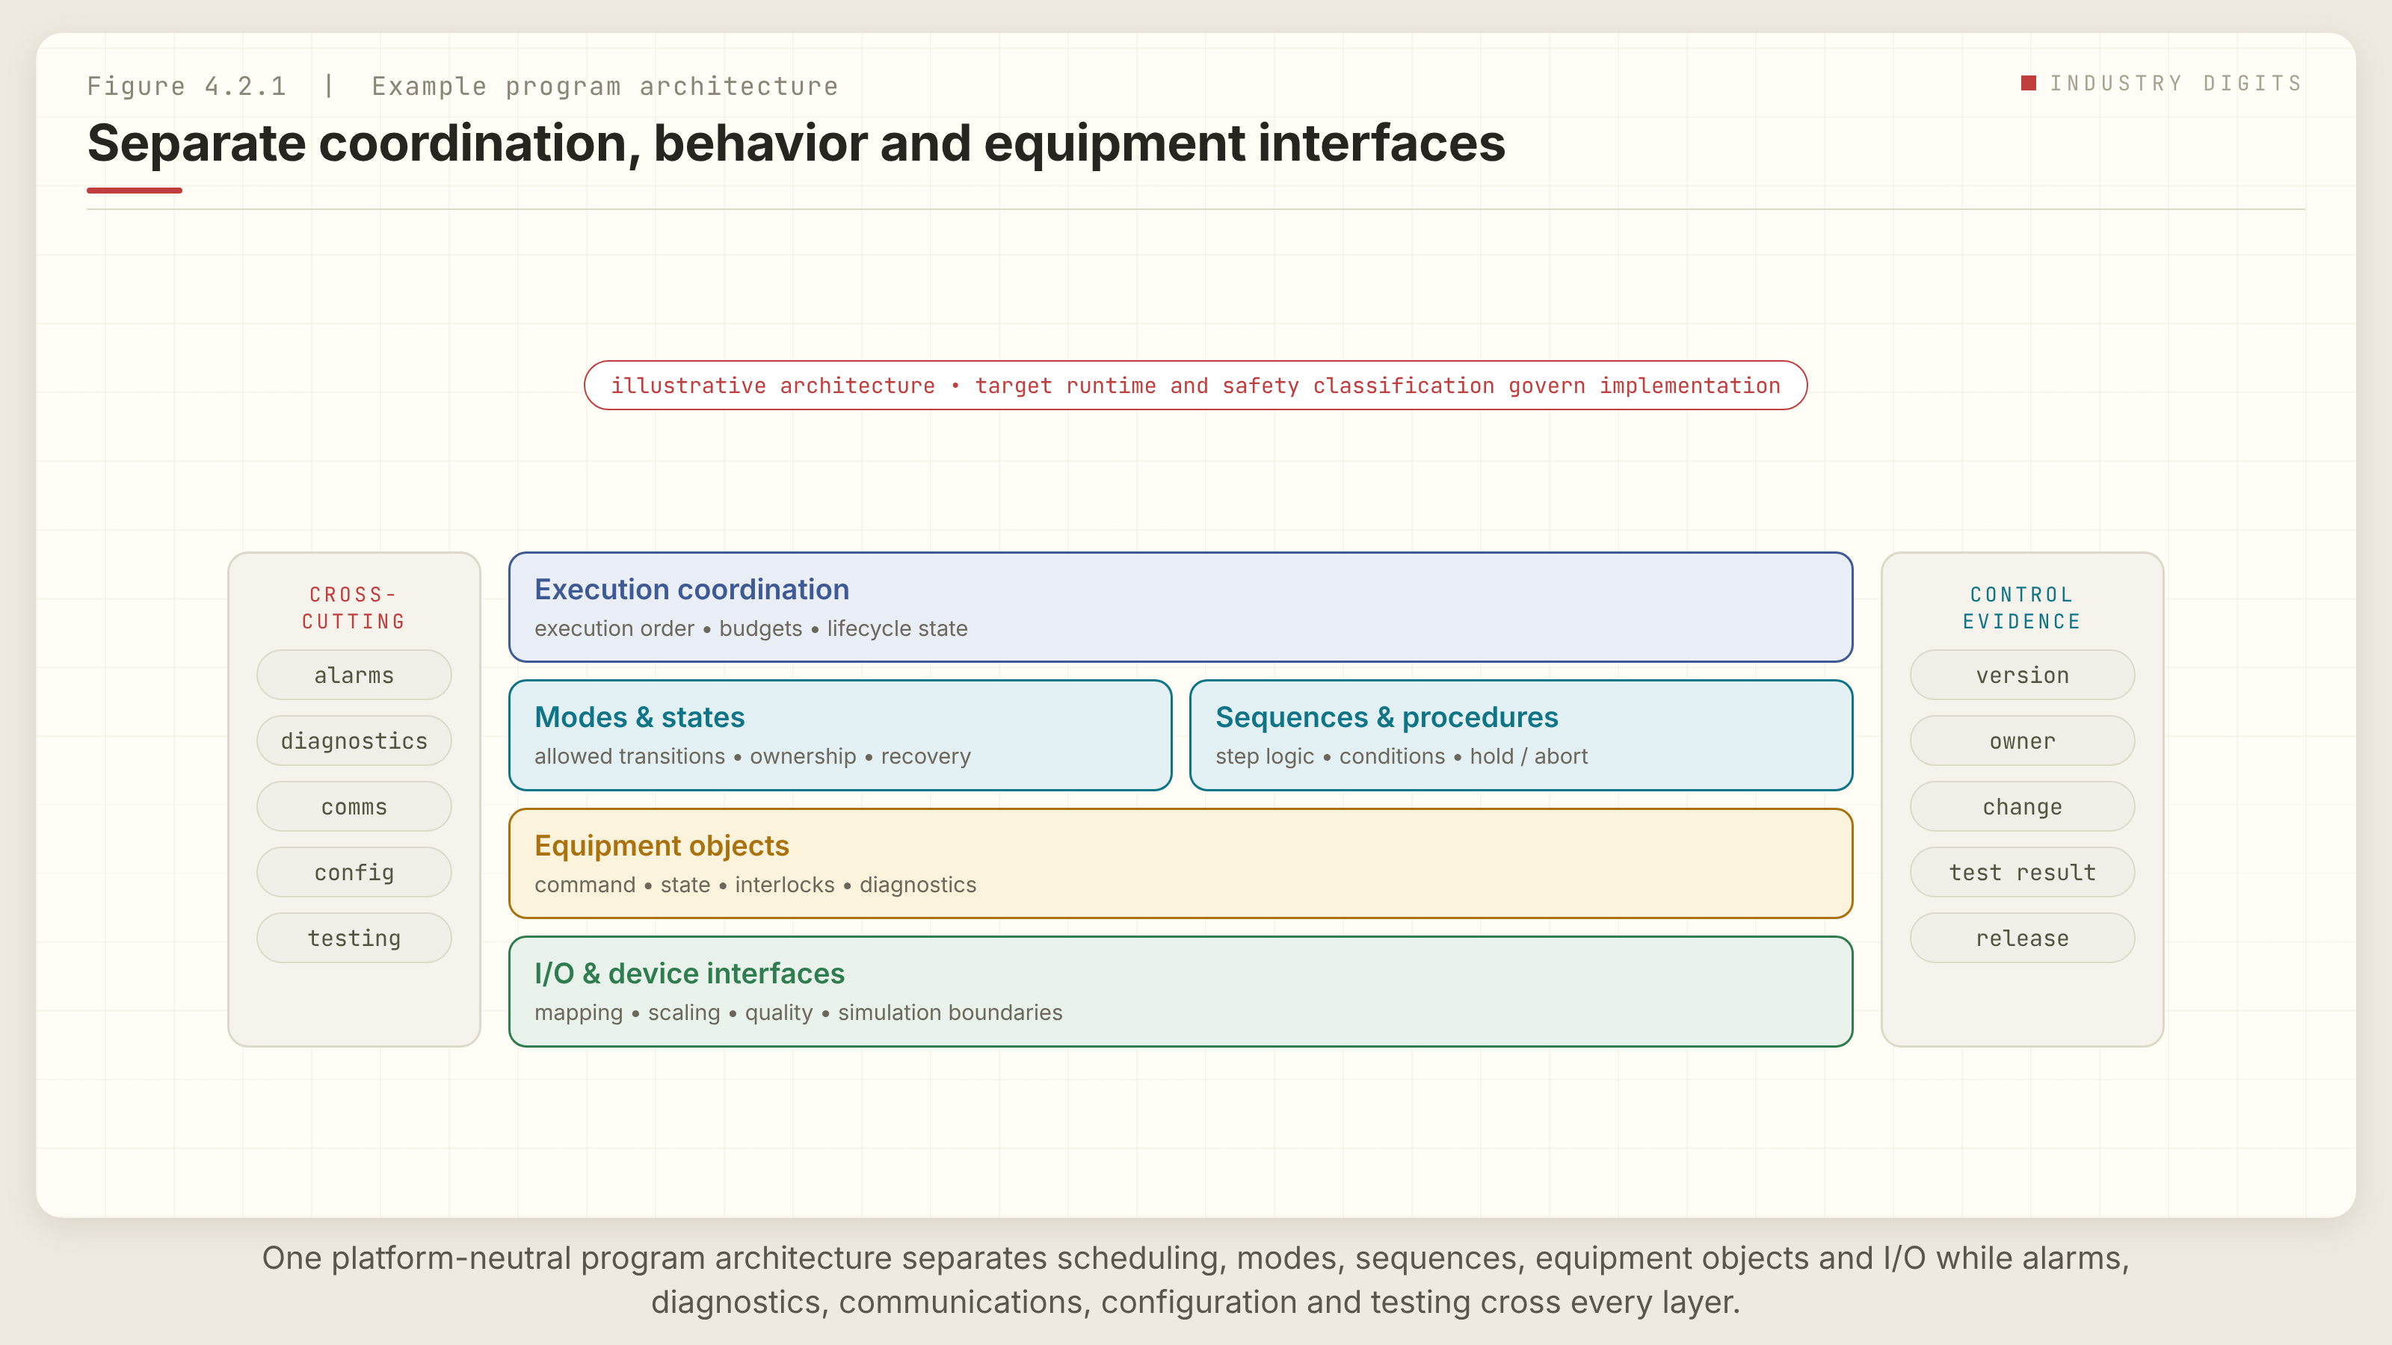Select the change evidence pill
Screen dimensions: 2392x1345
[2021, 807]
